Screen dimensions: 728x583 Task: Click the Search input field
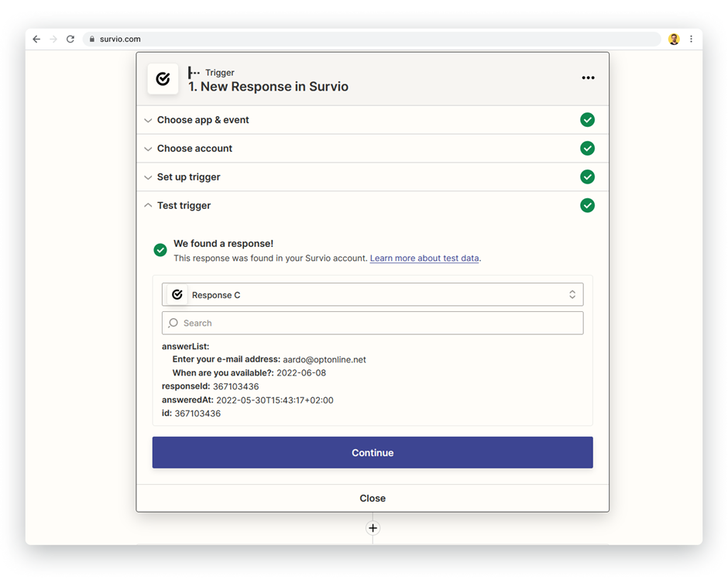373,323
